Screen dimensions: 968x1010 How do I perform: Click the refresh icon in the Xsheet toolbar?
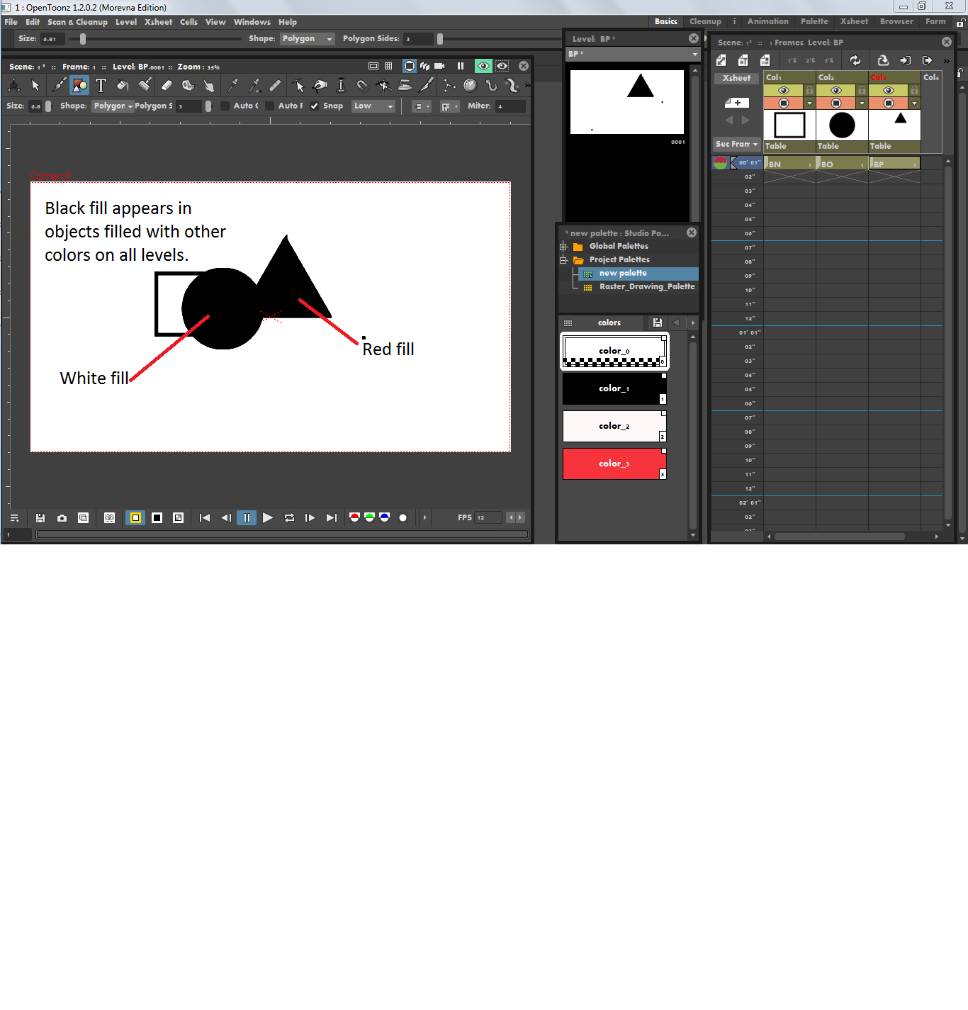pyautogui.click(x=855, y=60)
